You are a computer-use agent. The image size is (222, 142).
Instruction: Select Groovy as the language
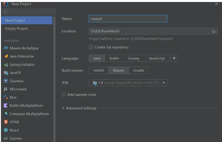click(x=133, y=58)
